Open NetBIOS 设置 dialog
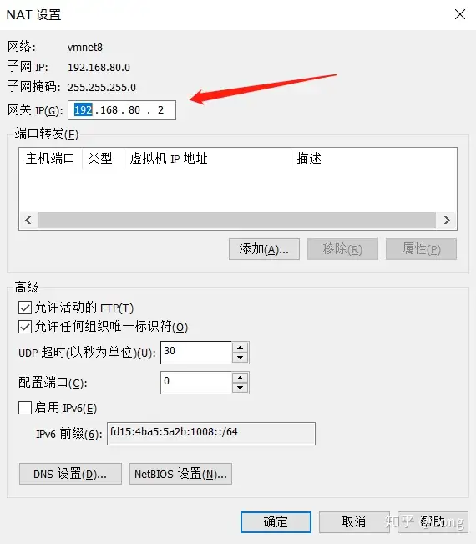 click(x=180, y=474)
